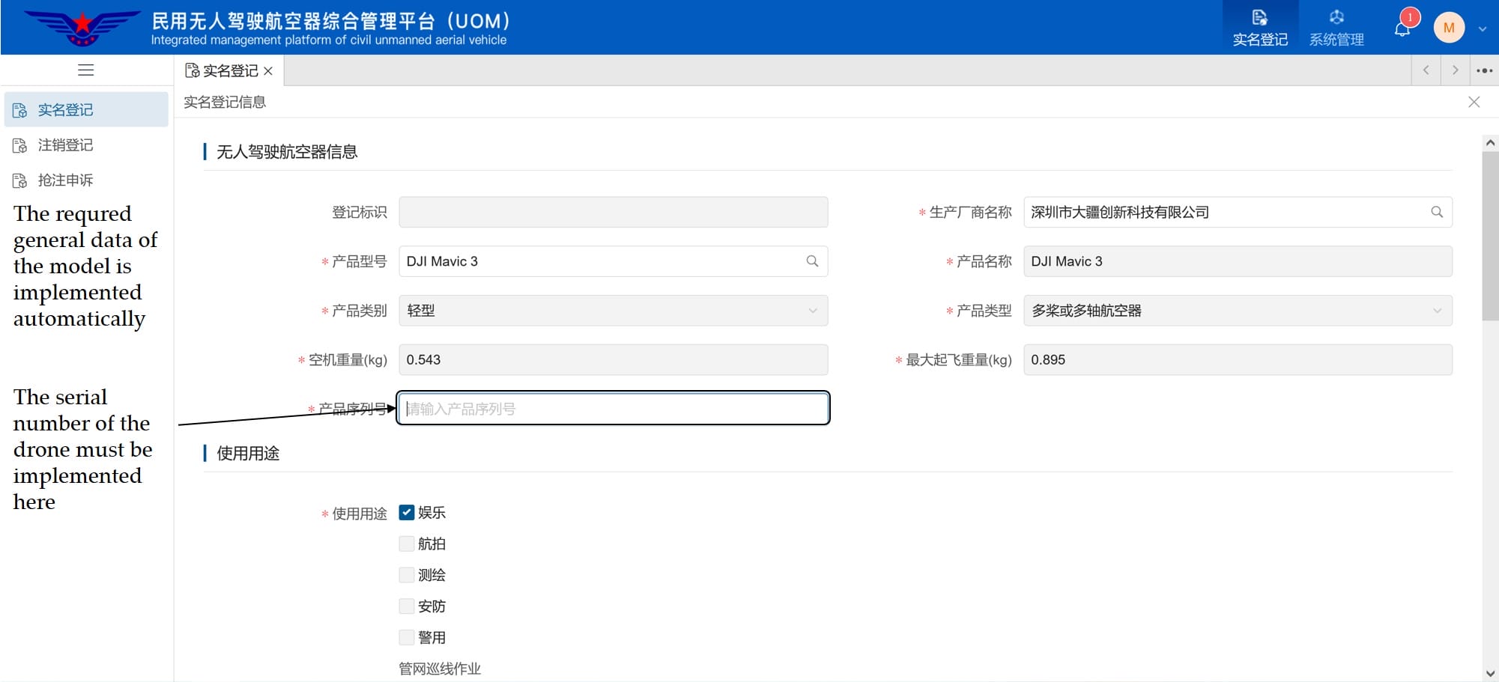Open the 产品类别 dropdown showing 轻型
Viewport: 1499px width, 682px height.
[x=614, y=311]
